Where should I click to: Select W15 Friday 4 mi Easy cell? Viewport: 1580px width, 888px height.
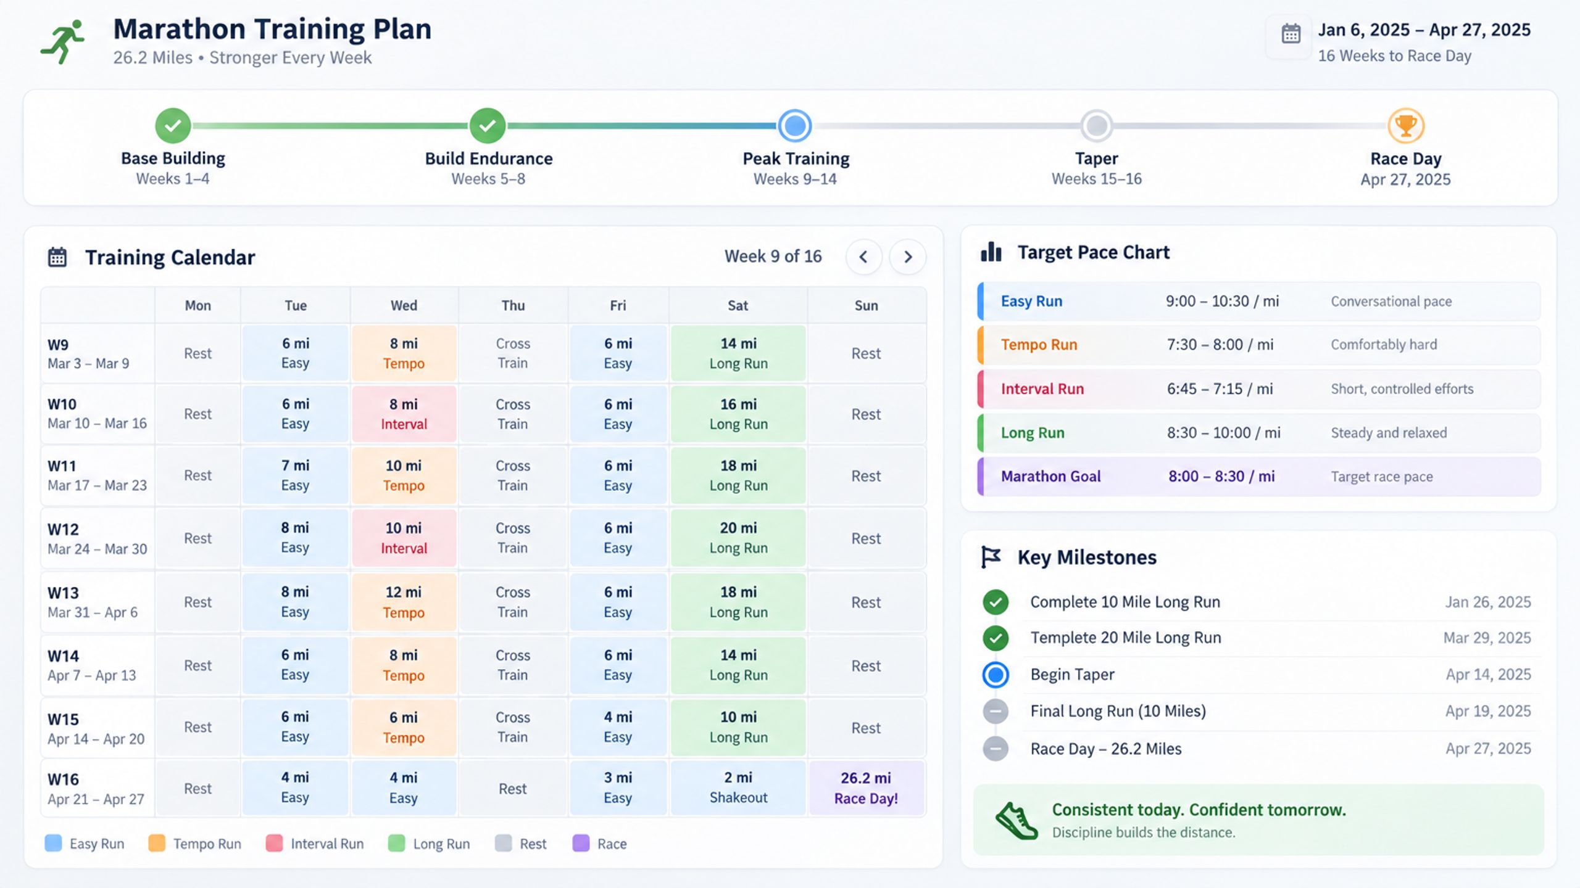(x=617, y=727)
